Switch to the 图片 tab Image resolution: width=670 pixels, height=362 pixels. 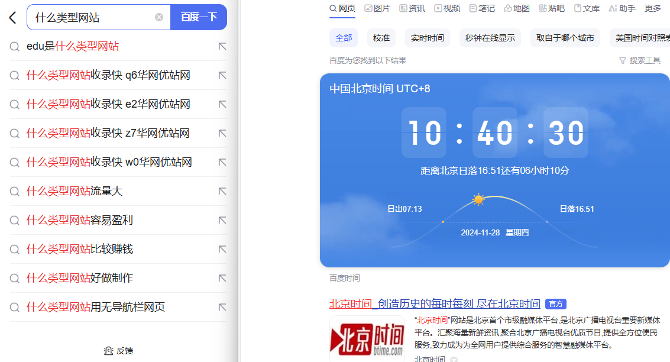click(377, 8)
